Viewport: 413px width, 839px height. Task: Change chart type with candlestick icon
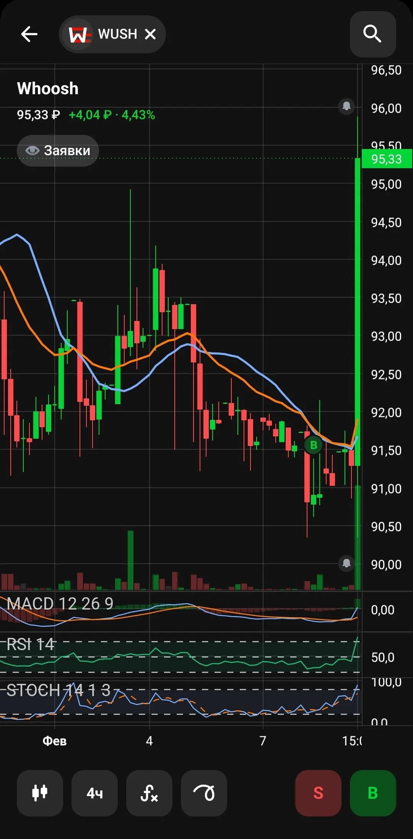(40, 793)
